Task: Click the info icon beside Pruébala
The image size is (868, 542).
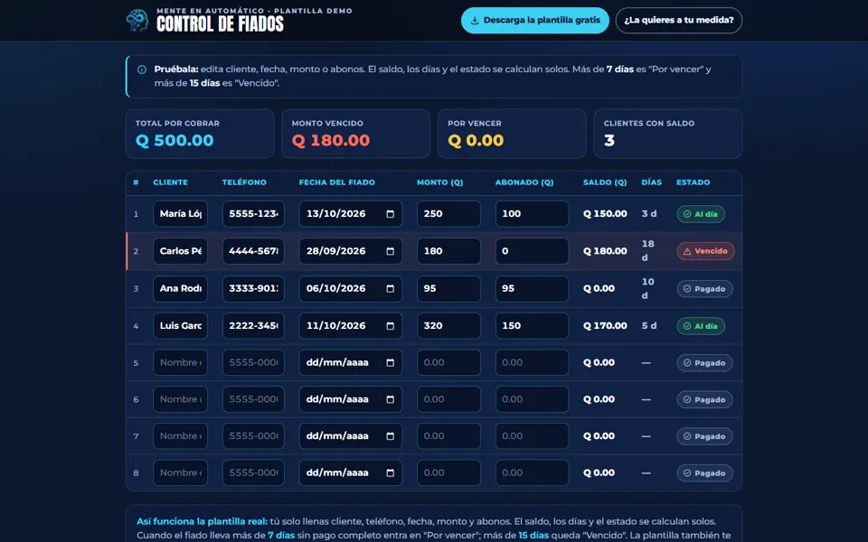Action: [x=142, y=70]
